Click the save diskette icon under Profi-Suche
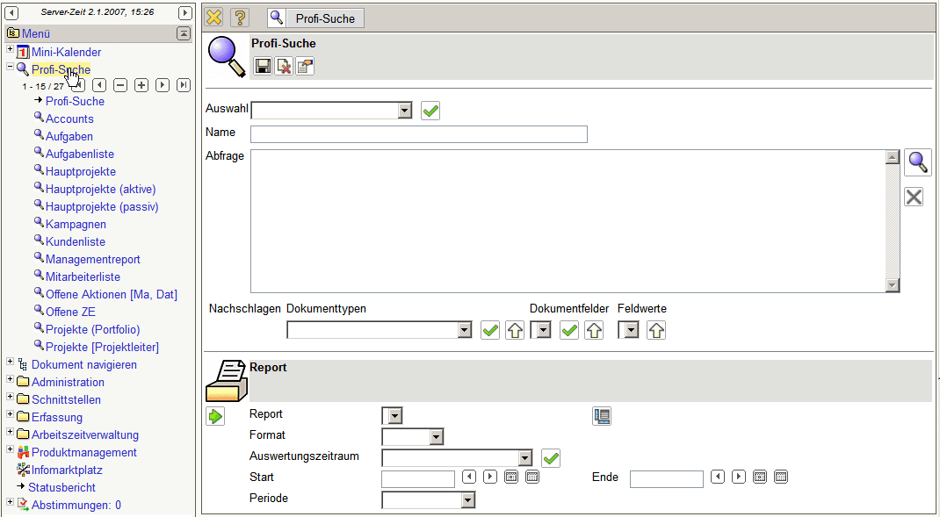Screen dimensions: 940x517 pos(263,67)
